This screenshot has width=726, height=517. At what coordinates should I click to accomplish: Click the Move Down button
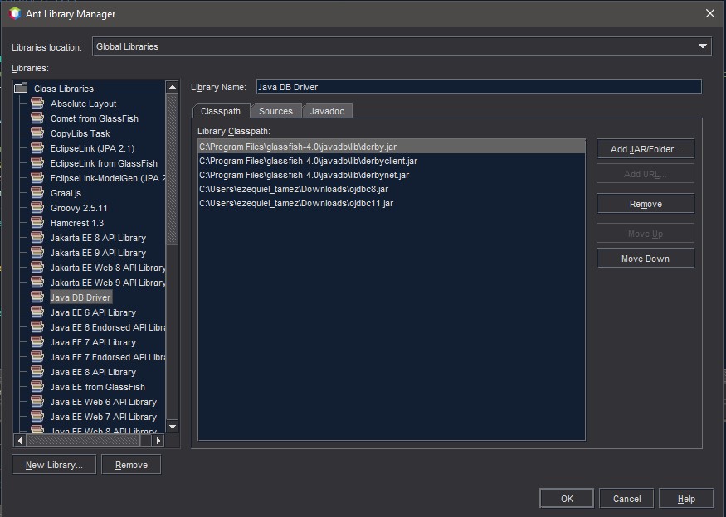(x=646, y=258)
